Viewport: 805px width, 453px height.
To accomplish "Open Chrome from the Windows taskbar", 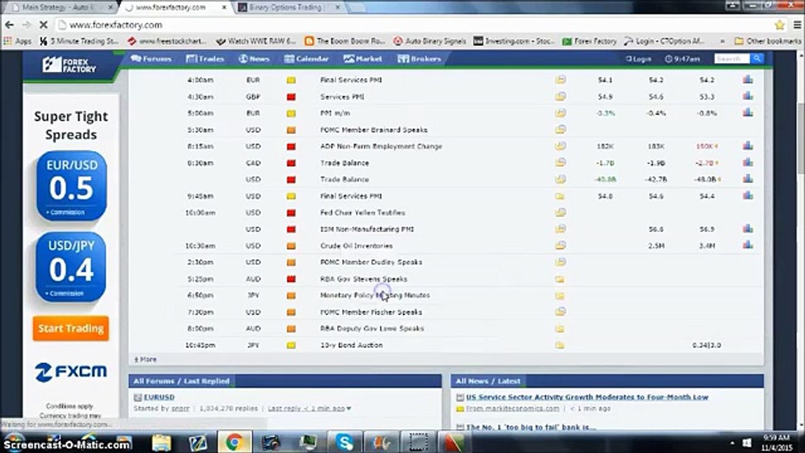I will click(234, 442).
